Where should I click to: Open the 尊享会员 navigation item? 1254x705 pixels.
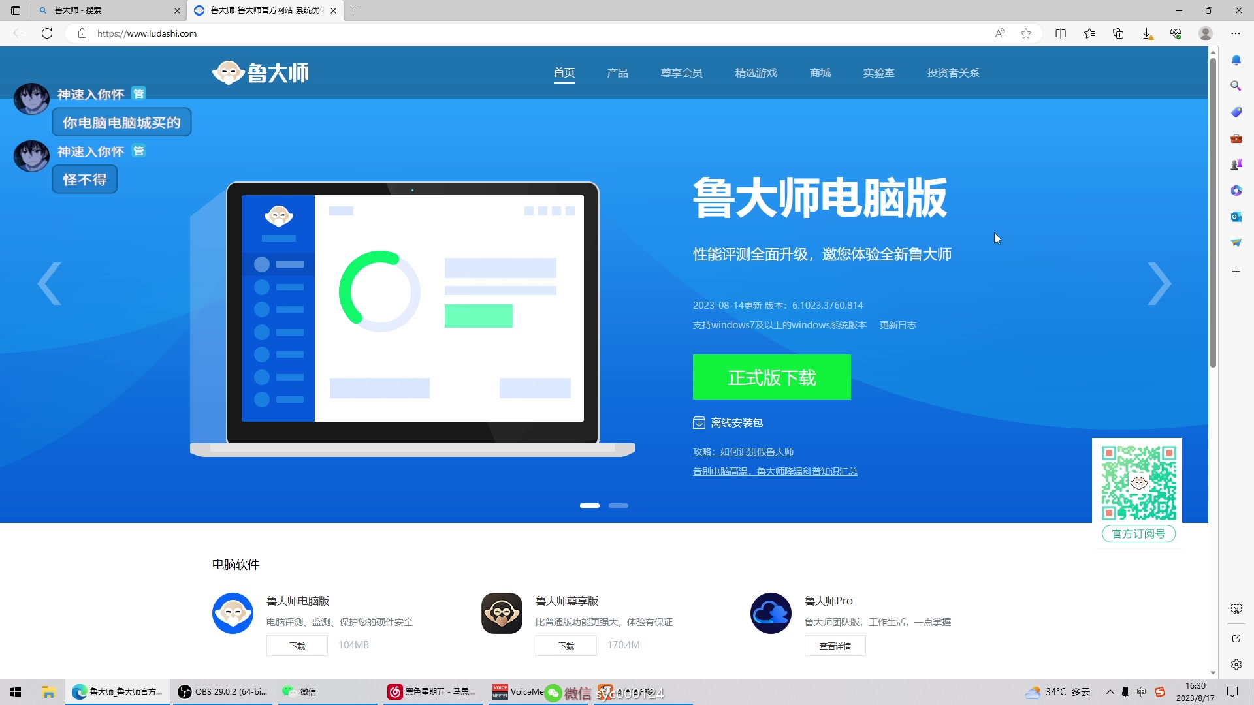(681, 72)
